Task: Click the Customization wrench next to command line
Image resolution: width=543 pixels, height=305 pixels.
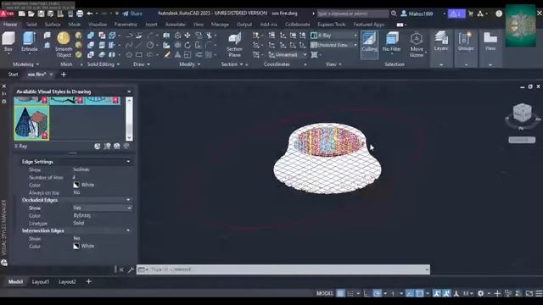Action: tap(131, 269)
